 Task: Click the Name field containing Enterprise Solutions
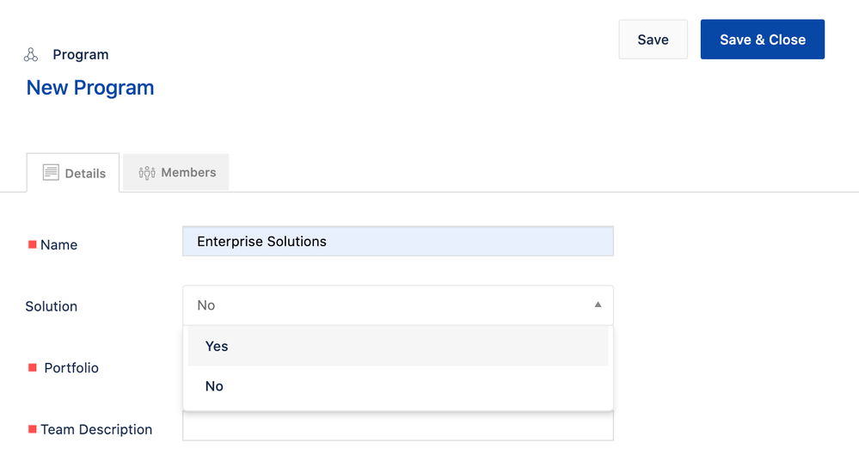397,242
